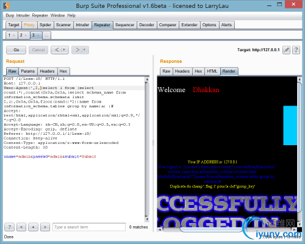The height and width of the screenshot is (244, 305).
Task: Click the pencil edit target icon
Action: (286, 50)
